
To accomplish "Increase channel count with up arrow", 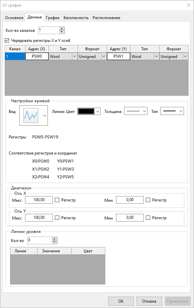I will click(x=62, y=29).
